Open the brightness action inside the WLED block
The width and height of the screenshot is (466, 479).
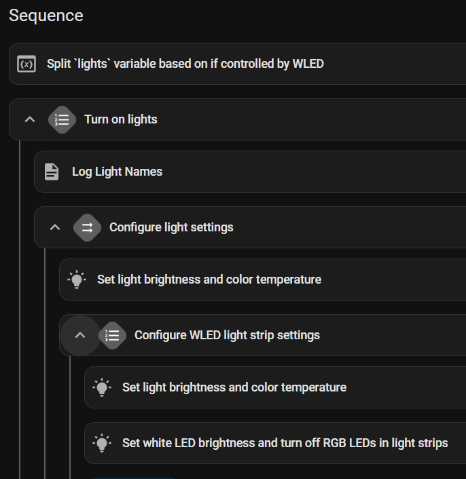pyautogui.click(x=234, y=387)
